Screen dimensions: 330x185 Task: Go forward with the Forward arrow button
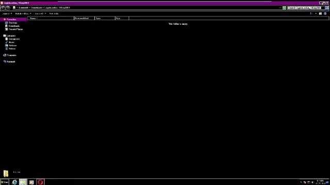pyautogui.click(x=8, y=8)
